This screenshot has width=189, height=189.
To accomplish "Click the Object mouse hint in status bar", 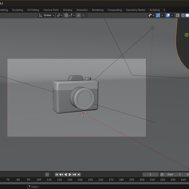I will click(33, 187).
